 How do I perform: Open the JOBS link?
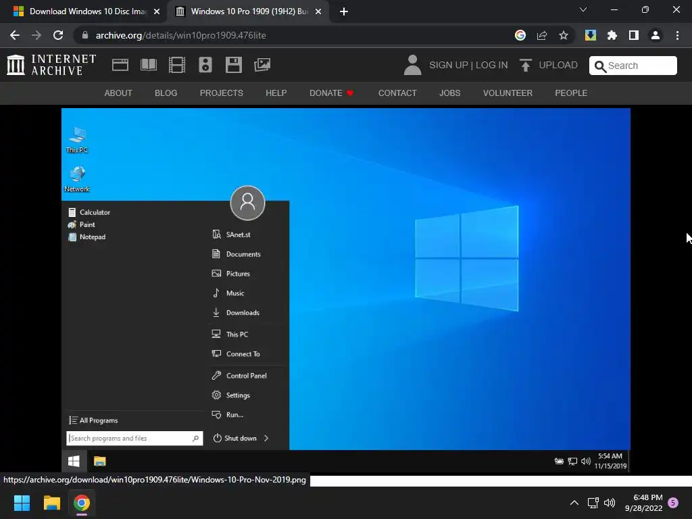pyautogui.click(x=449, y=93)
